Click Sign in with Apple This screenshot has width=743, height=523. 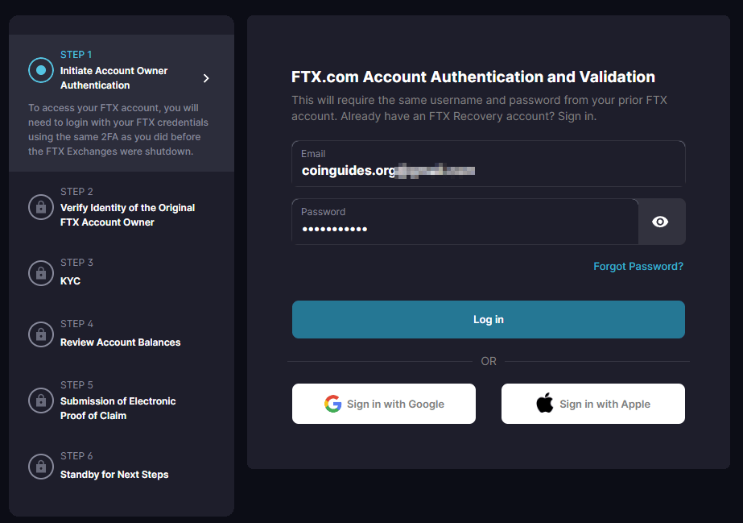(x=593, y=404)
